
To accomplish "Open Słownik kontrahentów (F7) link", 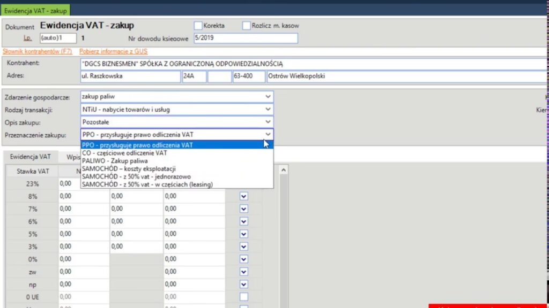I will (x=38, y=51).
